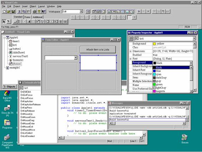This screenshot has width=202, height=152.
Task: Choose darkGray from the Foreground color list
Action: coord(161,78)
